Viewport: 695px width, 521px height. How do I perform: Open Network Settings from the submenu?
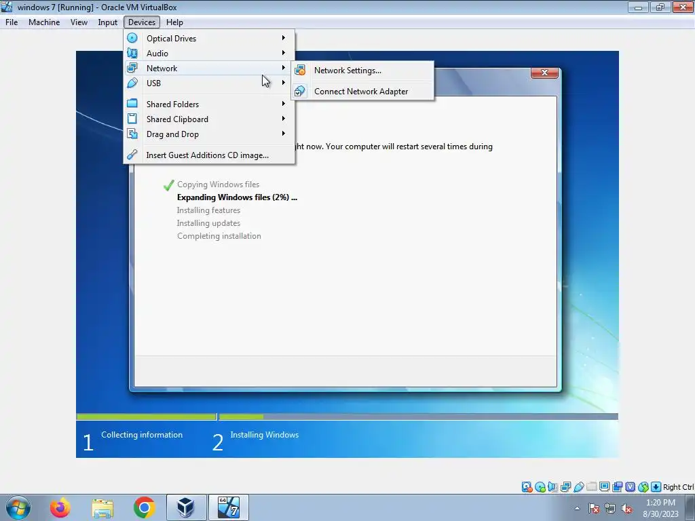pyautogui.click(x=362, y=71)
